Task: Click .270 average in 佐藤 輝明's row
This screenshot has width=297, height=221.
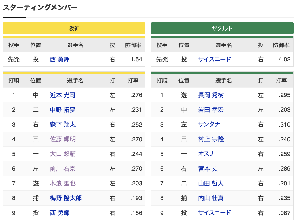Action: pos(136,139)
